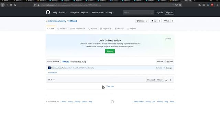
Task: Open new browser tab plus button
Action: (x=195, y=1)
